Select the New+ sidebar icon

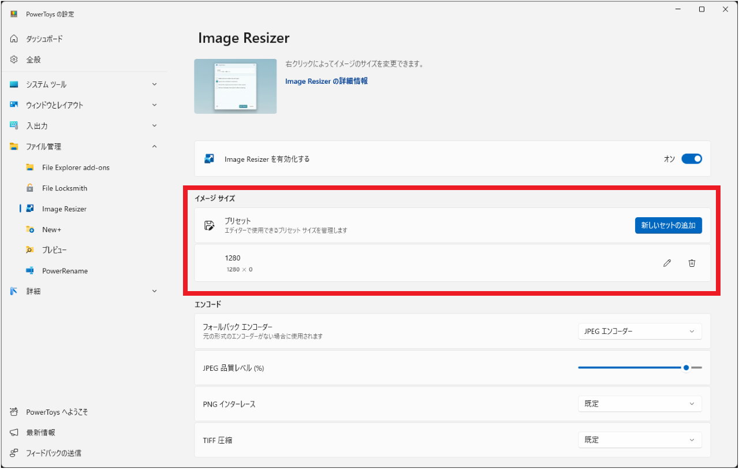pyautogui.click(x=30, y=229)
